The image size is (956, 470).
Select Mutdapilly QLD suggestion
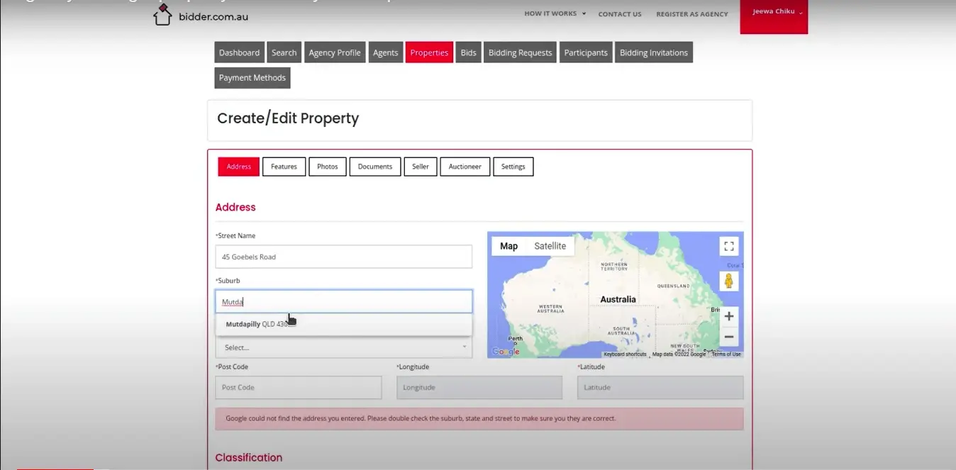[257, 324]
